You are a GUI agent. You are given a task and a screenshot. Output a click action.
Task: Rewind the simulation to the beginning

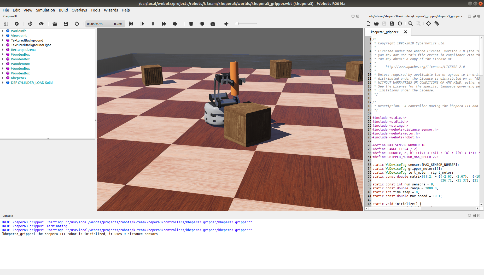pyautogui.click(x=131, y=24)
